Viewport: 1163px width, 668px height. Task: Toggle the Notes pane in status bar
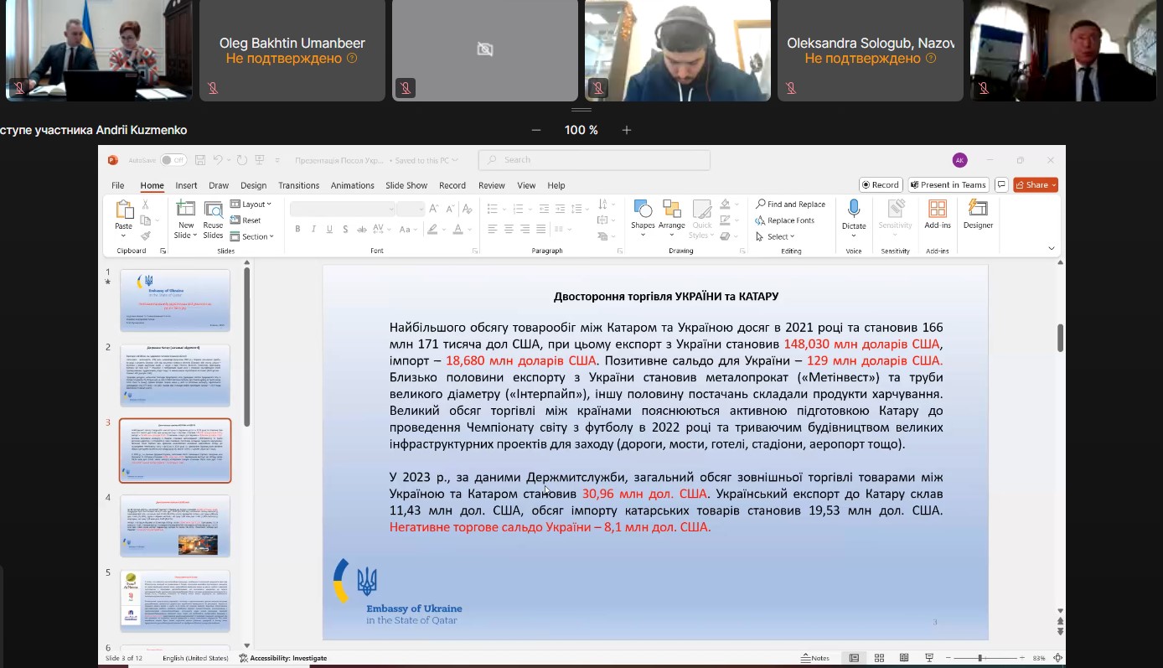click(x=815, y=658)
